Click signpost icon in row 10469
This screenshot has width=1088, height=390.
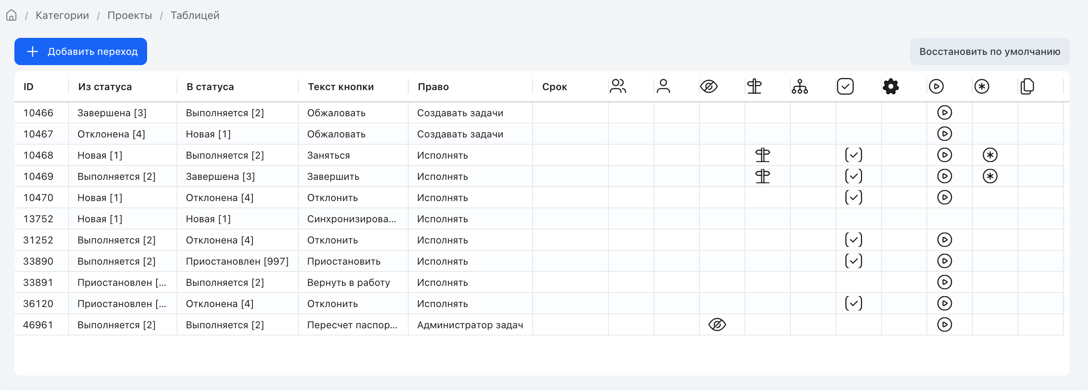click(763, 176)
